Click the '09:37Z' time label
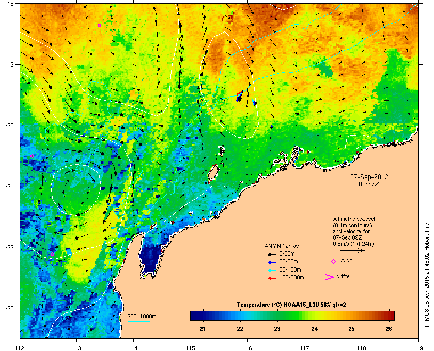The width and height of the screenshot is (434, 351). [369, 184]
